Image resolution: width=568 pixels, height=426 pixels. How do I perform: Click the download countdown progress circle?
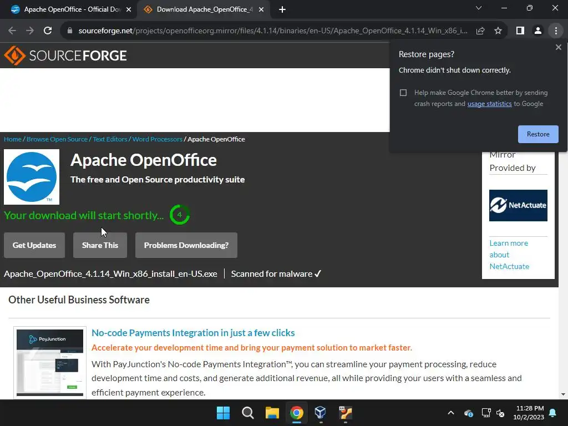click(x=179, y=215)
